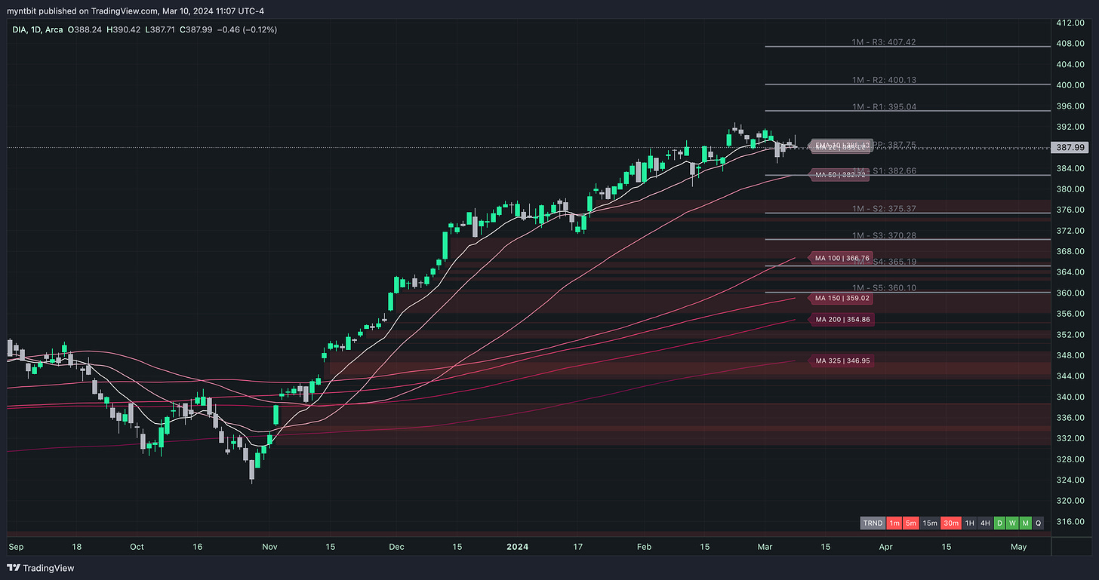The height and width of the screenshot is (580, 1099).
Task: Click the MA 325 | 346.95 label
Action: (842, 361)
